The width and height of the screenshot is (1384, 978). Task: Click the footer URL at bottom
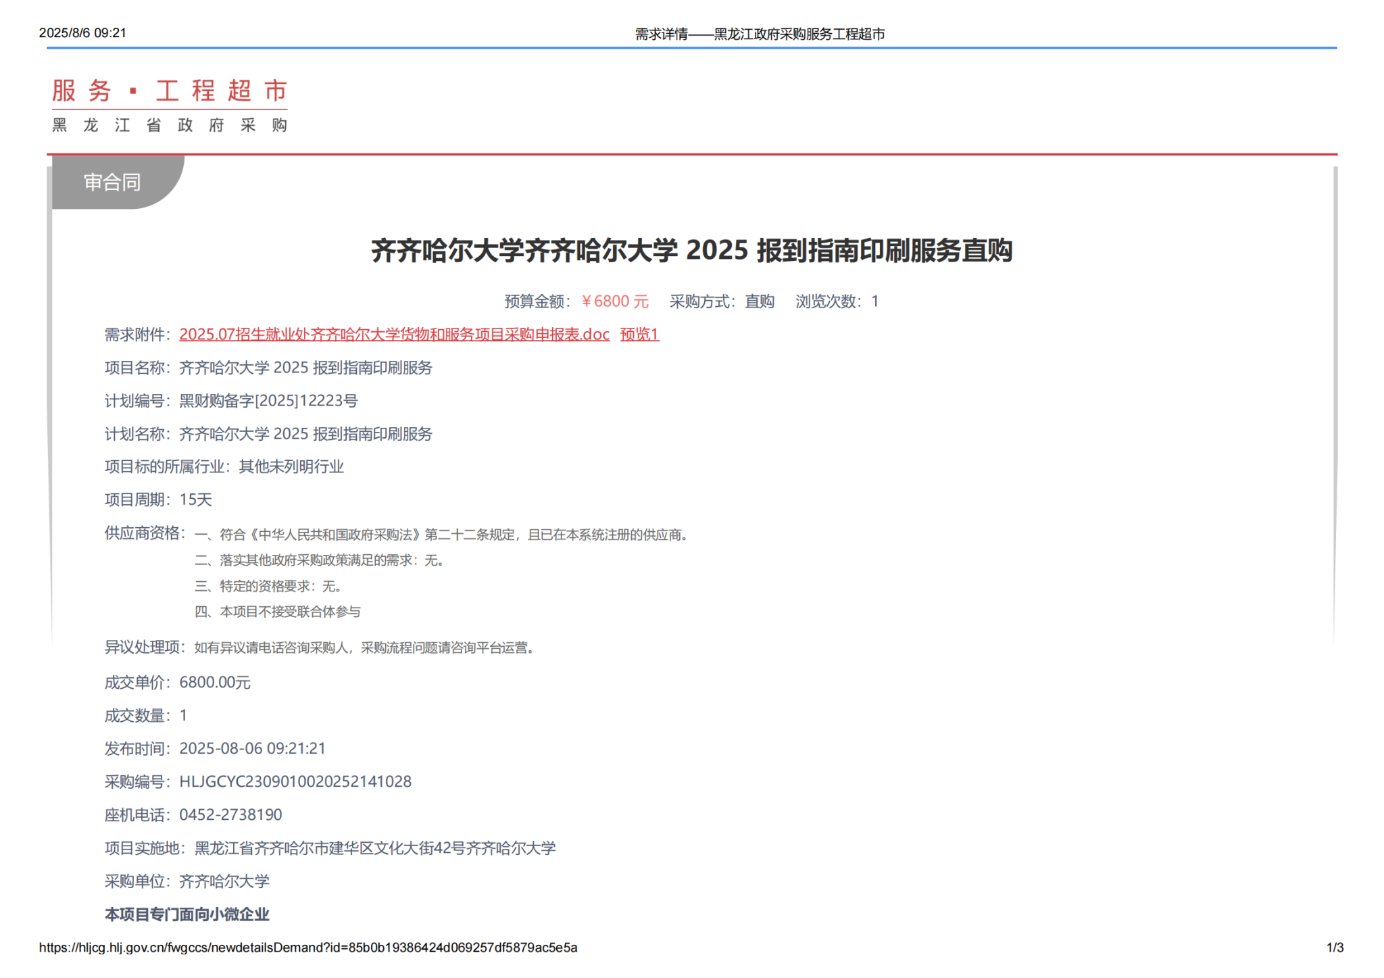[308, 948]
